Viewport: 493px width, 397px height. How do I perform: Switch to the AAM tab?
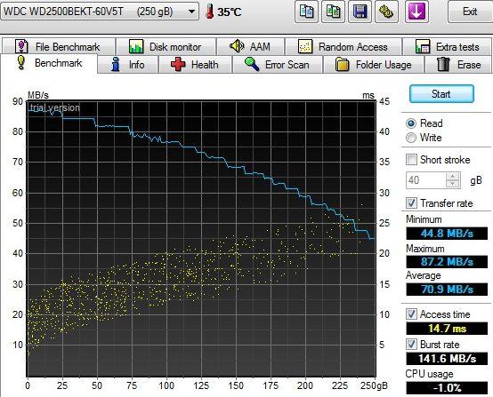coord(251,47)
